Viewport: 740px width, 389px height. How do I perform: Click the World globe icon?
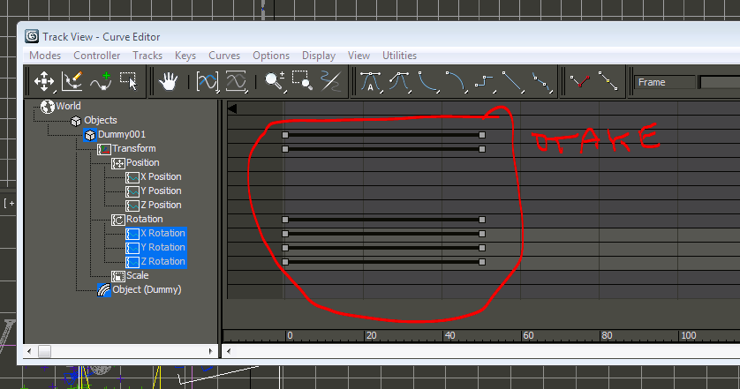point(47,107)
